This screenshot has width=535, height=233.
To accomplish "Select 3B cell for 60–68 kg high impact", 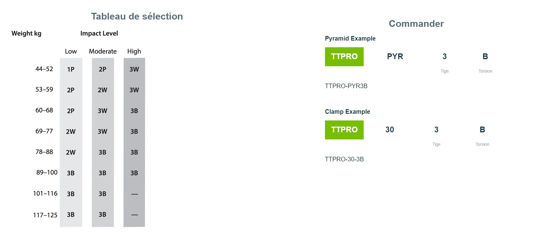I will point(134,111).
